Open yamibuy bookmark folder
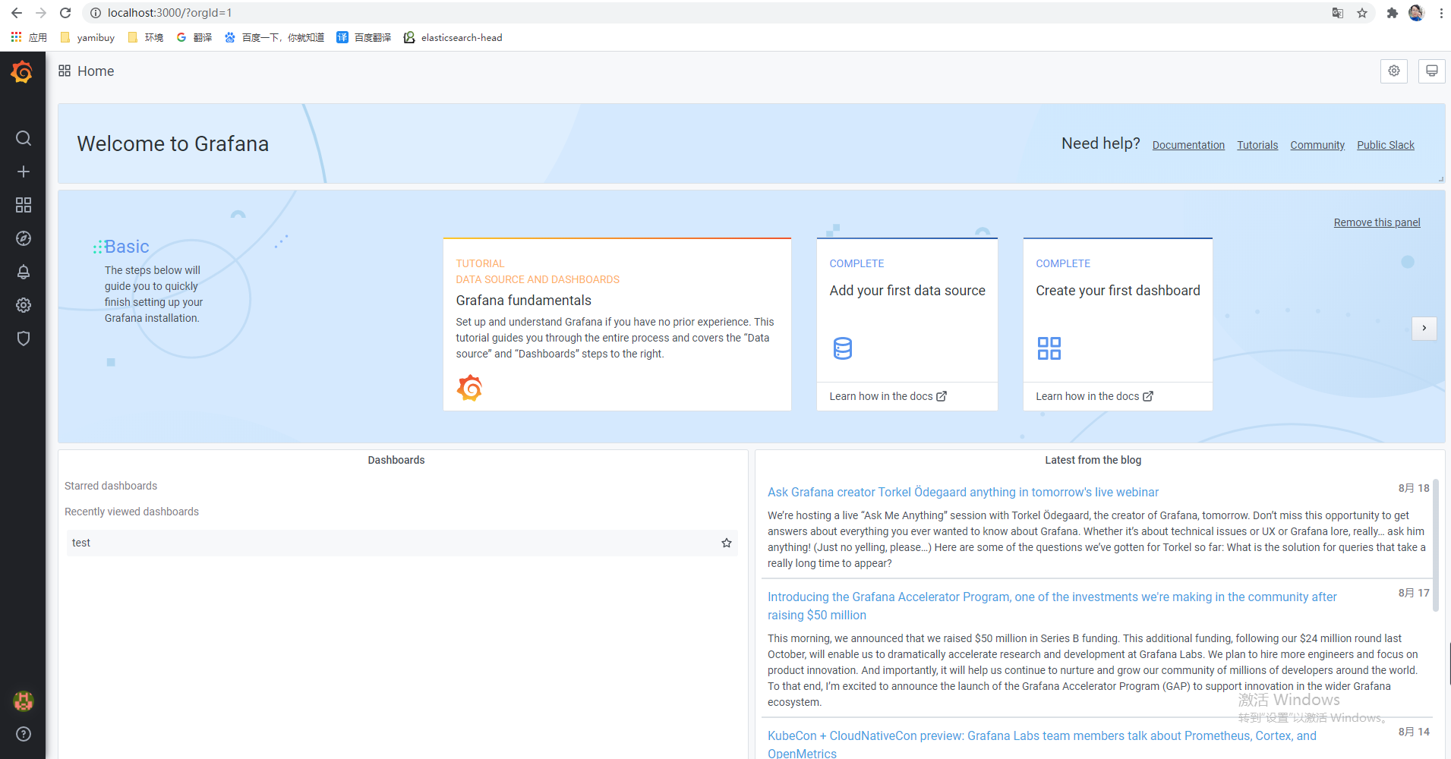 [87, 37]
